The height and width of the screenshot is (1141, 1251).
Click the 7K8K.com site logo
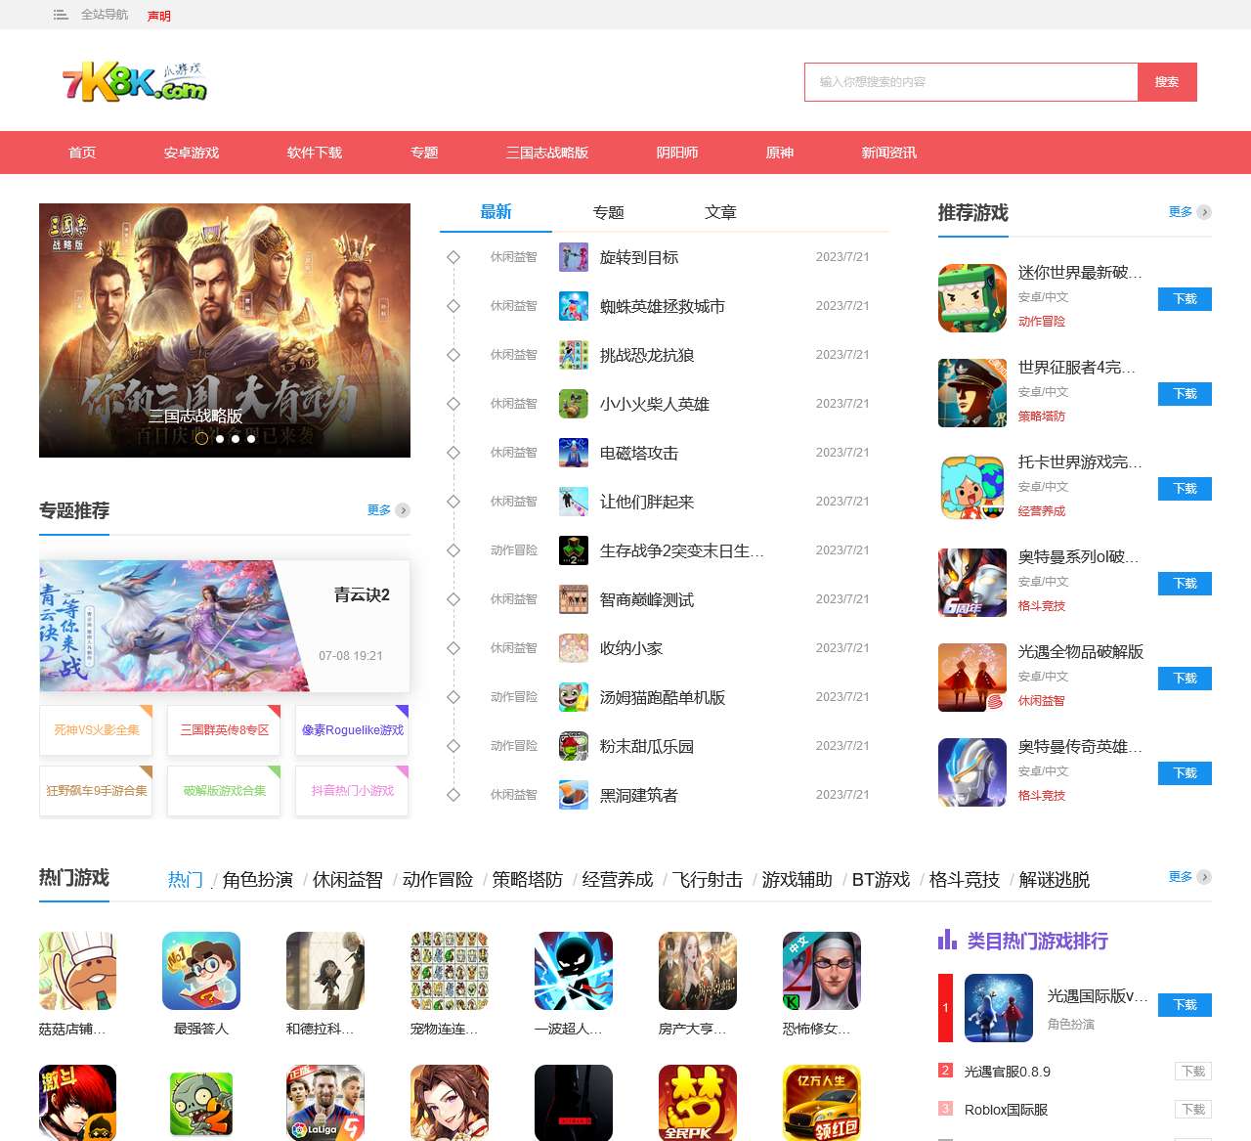pos(135,82)
